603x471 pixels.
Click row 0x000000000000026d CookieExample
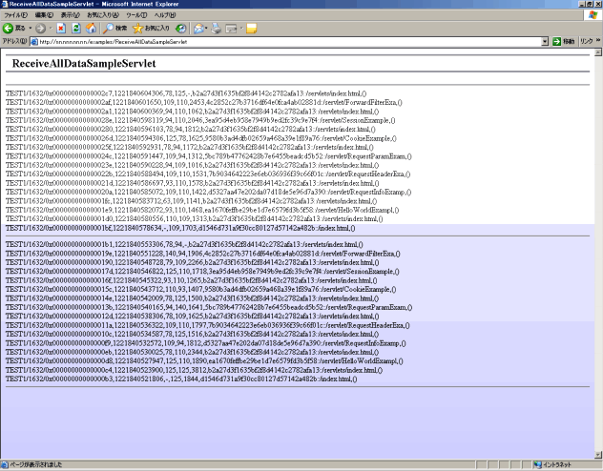201,138
